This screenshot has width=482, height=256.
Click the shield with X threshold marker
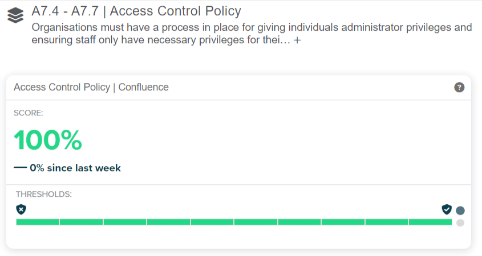pyautogui.click(x=21, y=209)
